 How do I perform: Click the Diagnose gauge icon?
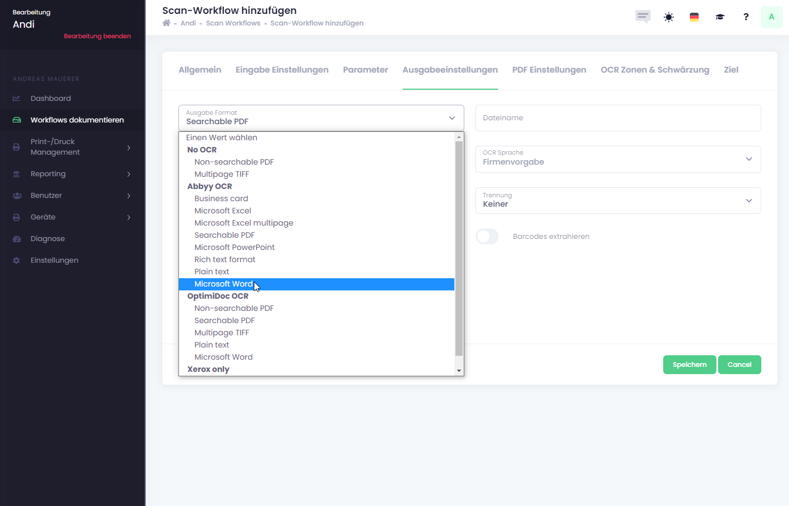(17, 239)
